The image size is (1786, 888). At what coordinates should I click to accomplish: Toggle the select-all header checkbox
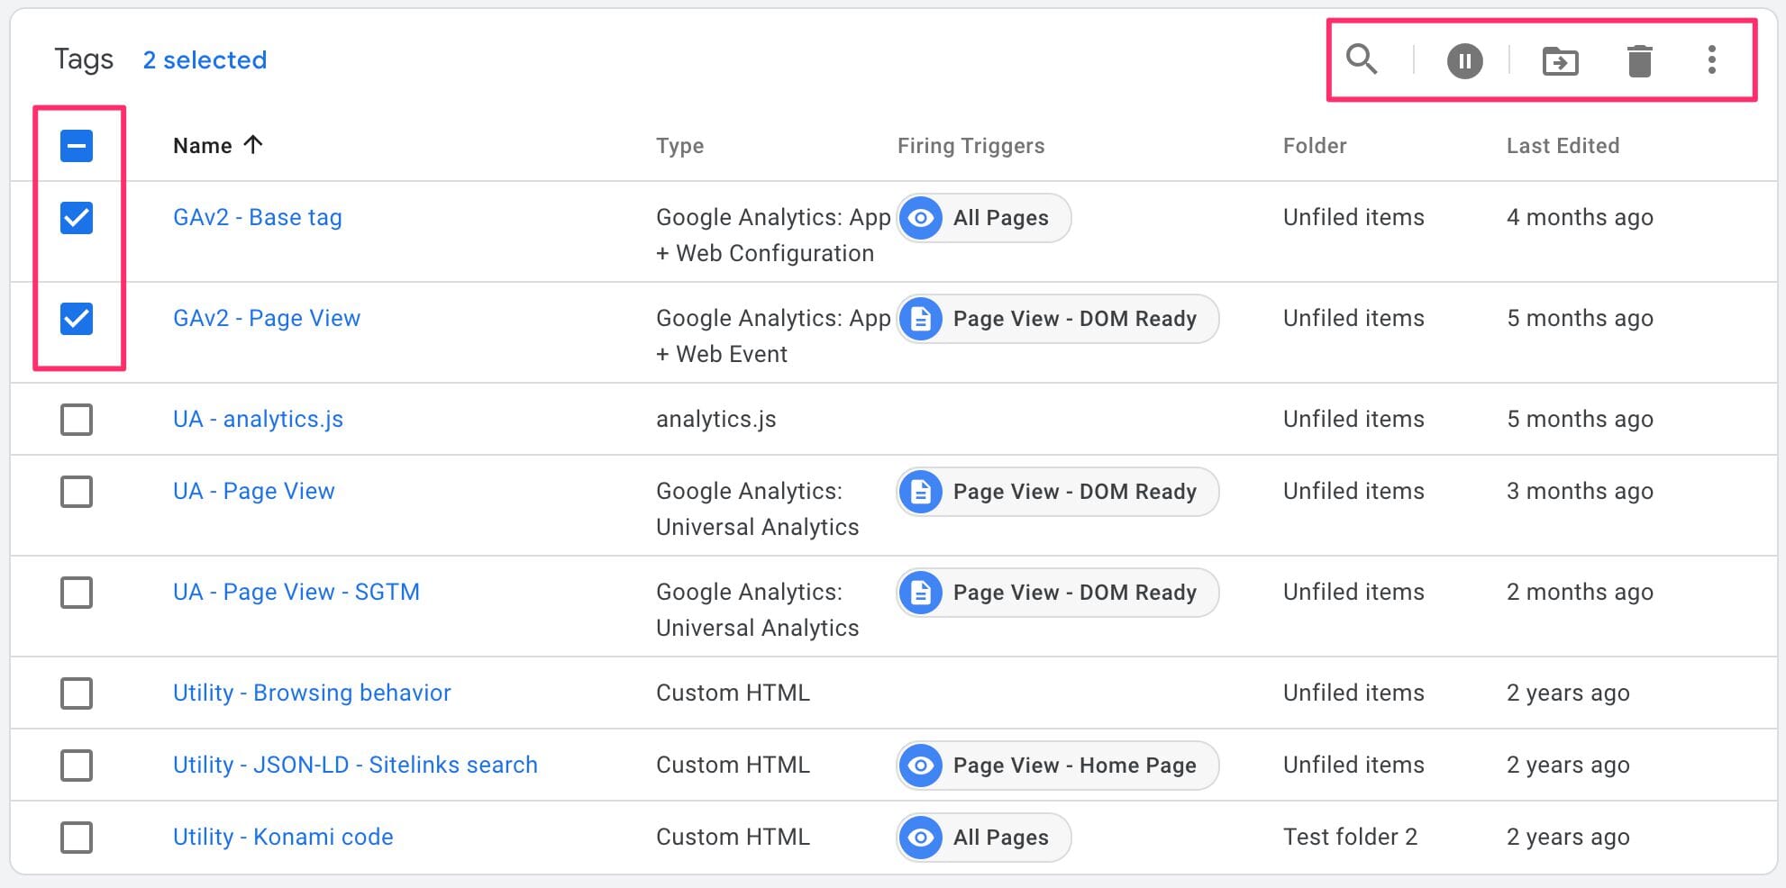point(77,146)
